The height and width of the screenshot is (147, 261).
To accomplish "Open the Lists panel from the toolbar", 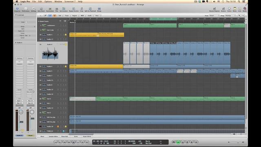I will [240, 9].
